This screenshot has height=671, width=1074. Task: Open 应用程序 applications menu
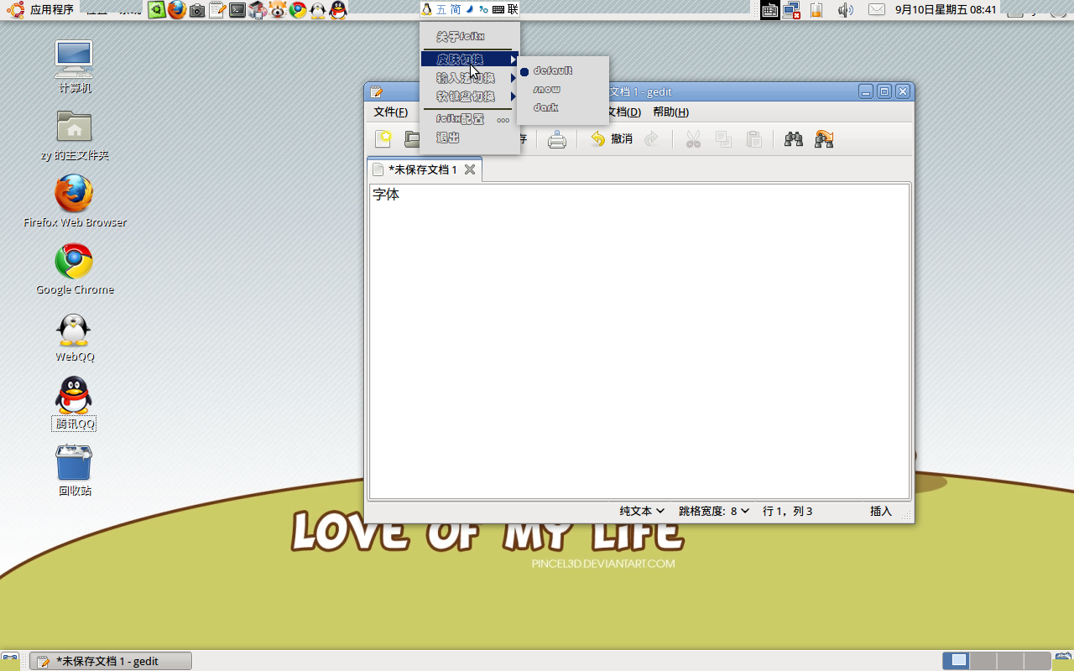click(42, 10)
